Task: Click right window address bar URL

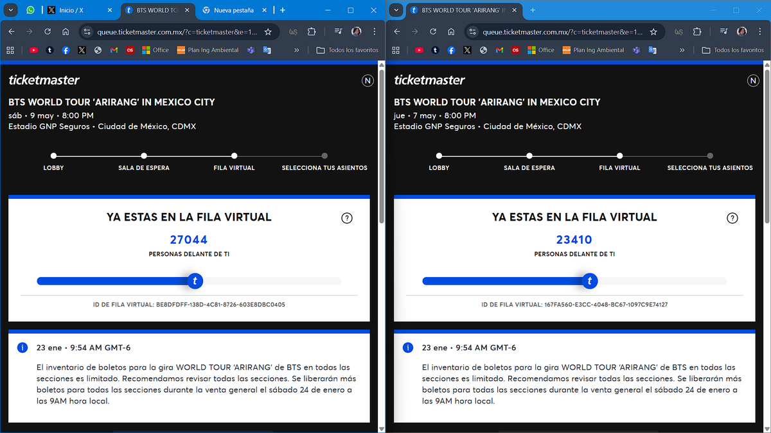Action: (562, 31)
